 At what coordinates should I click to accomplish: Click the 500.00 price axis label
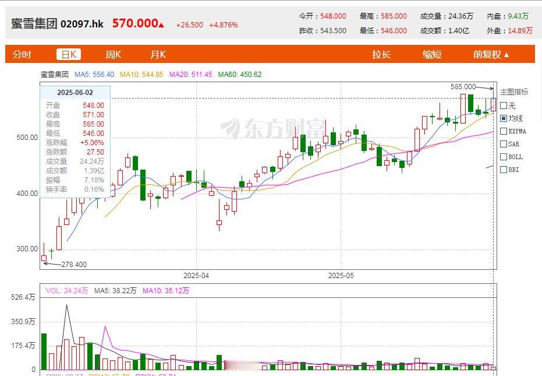coord(27,138)
